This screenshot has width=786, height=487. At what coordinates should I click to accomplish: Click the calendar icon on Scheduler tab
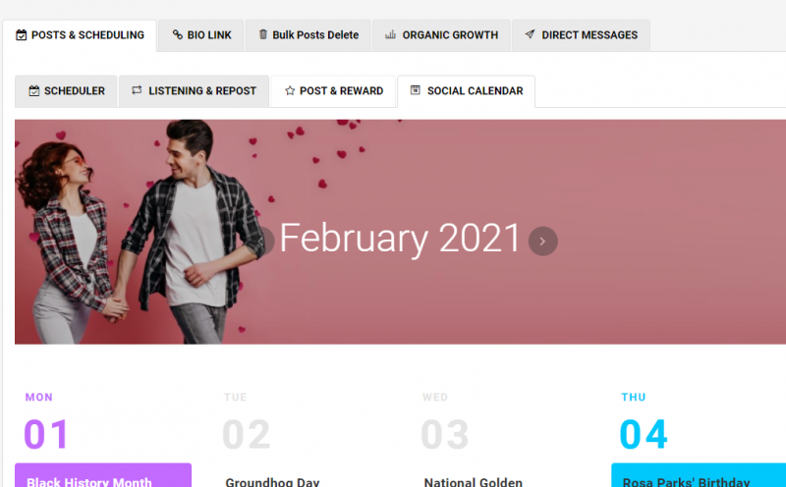[x=34, y=90]
